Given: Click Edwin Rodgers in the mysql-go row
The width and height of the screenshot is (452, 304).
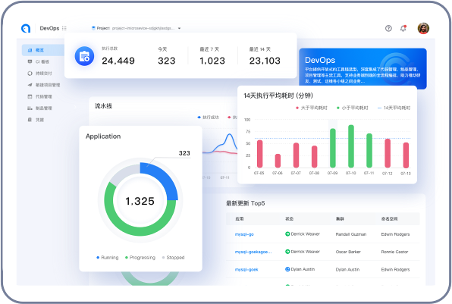Looking at the screenshot, I should click(x=395, y=234).
